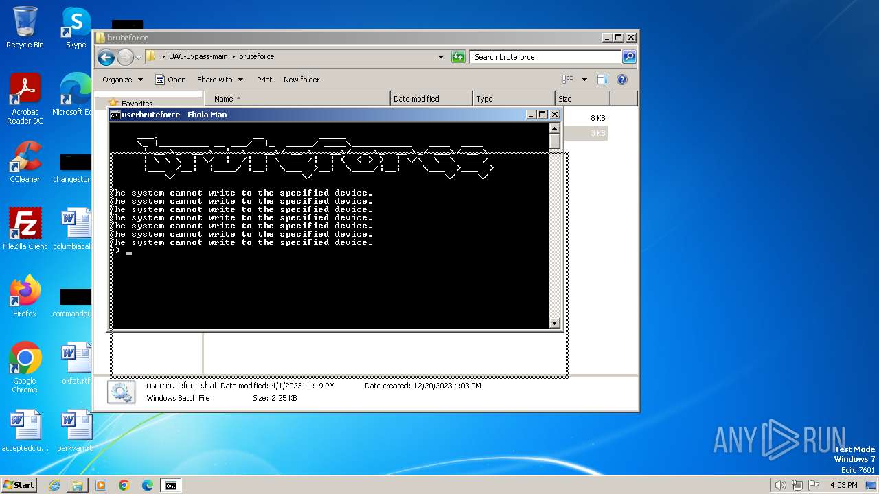Open Windows Media Player taskbar icon
The image size is (879, 494).
coord(101,485)
